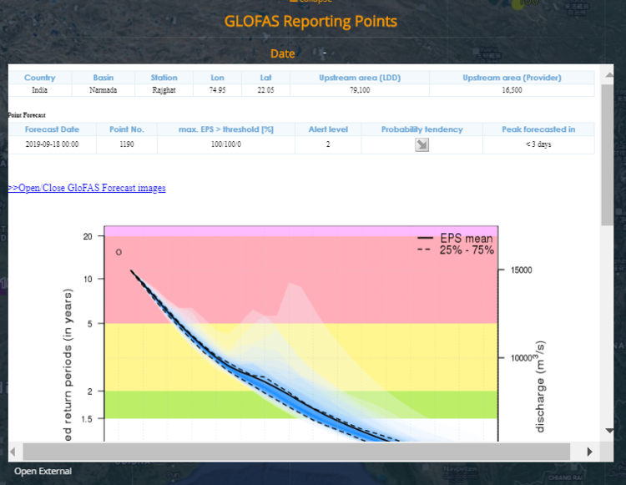The width and height of the screenshot is (626, 485).
Task: Click the vertical scrollbar thumb
Action: click(608, 154)
